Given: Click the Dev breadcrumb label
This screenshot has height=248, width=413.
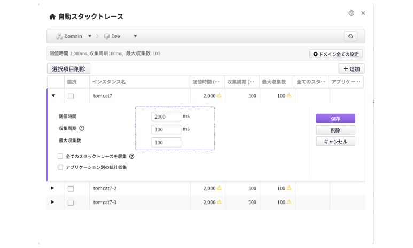Looking at the screenshot, I should point(115,36).
